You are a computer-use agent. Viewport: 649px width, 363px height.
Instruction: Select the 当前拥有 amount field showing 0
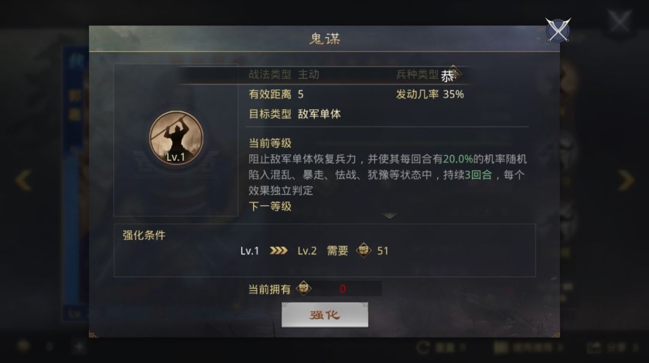[347, 289]
